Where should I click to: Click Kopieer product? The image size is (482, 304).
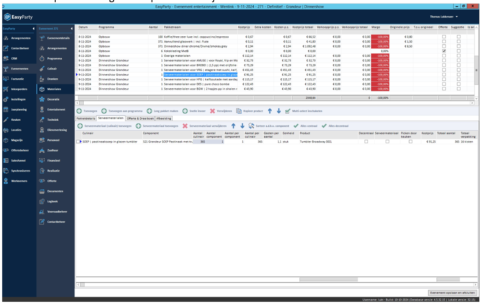click(x=249, y=111)
